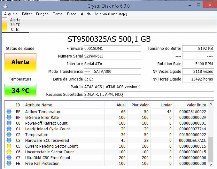Viewport: 217px width, 169px height.
Task: Click the Atual column header
Action: 116,105
